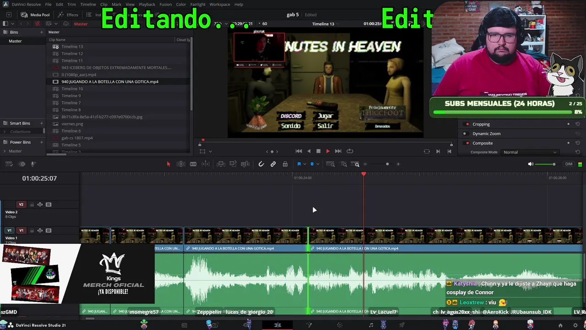
Task: Click the Go To Next Edit icon
Action: pos(438,151)
